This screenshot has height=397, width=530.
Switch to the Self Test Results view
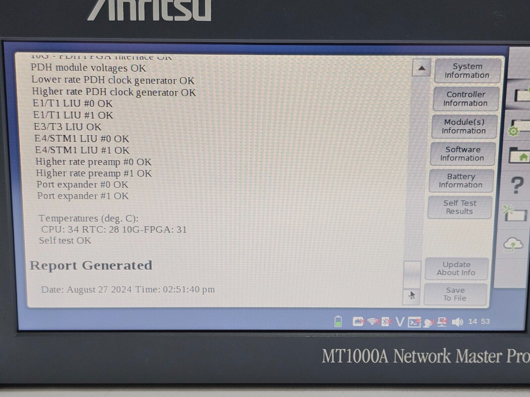pyautogui.click(x=460, y=207)
